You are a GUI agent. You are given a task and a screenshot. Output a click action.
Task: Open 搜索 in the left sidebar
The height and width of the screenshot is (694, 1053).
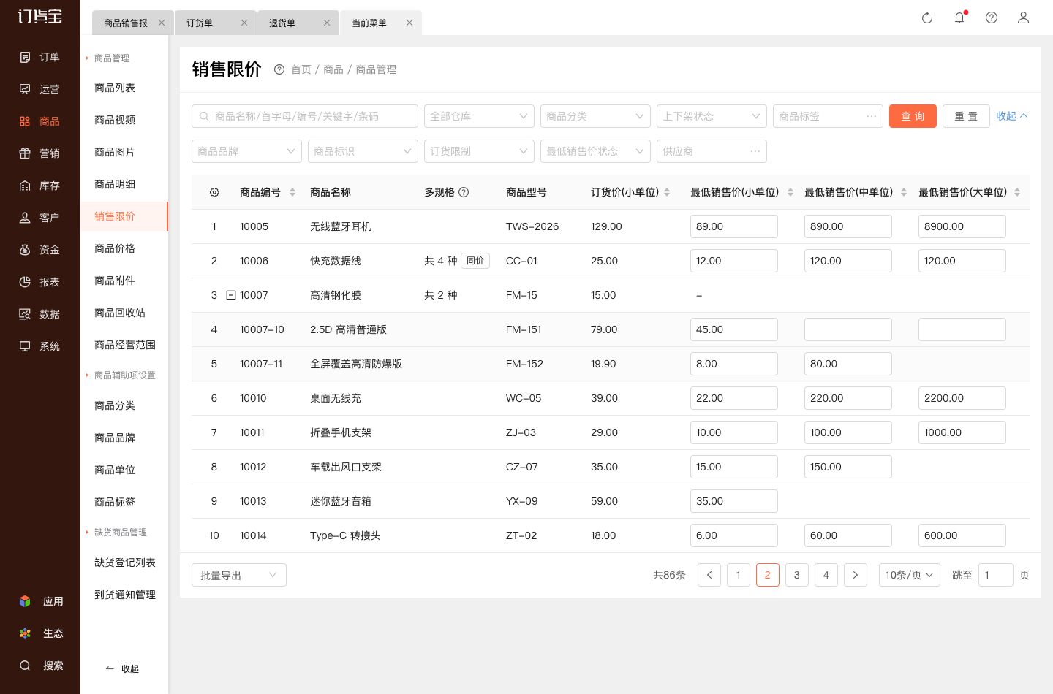point(40,666)
